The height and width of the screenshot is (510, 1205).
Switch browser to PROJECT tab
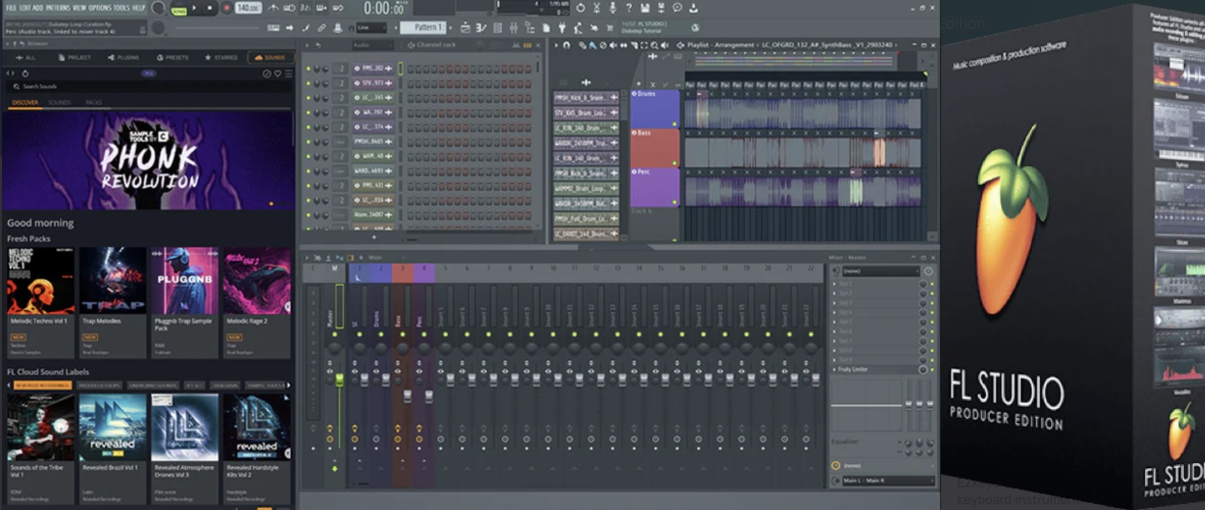click(75, 58)
